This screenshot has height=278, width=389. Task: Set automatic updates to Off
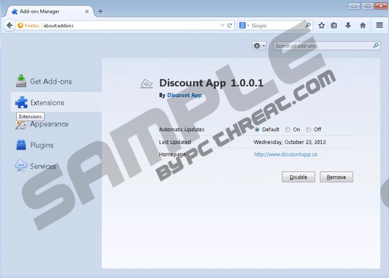[309, 130]
